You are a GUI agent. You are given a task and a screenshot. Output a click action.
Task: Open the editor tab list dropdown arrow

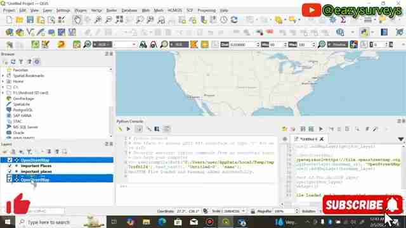pos(401,139)
